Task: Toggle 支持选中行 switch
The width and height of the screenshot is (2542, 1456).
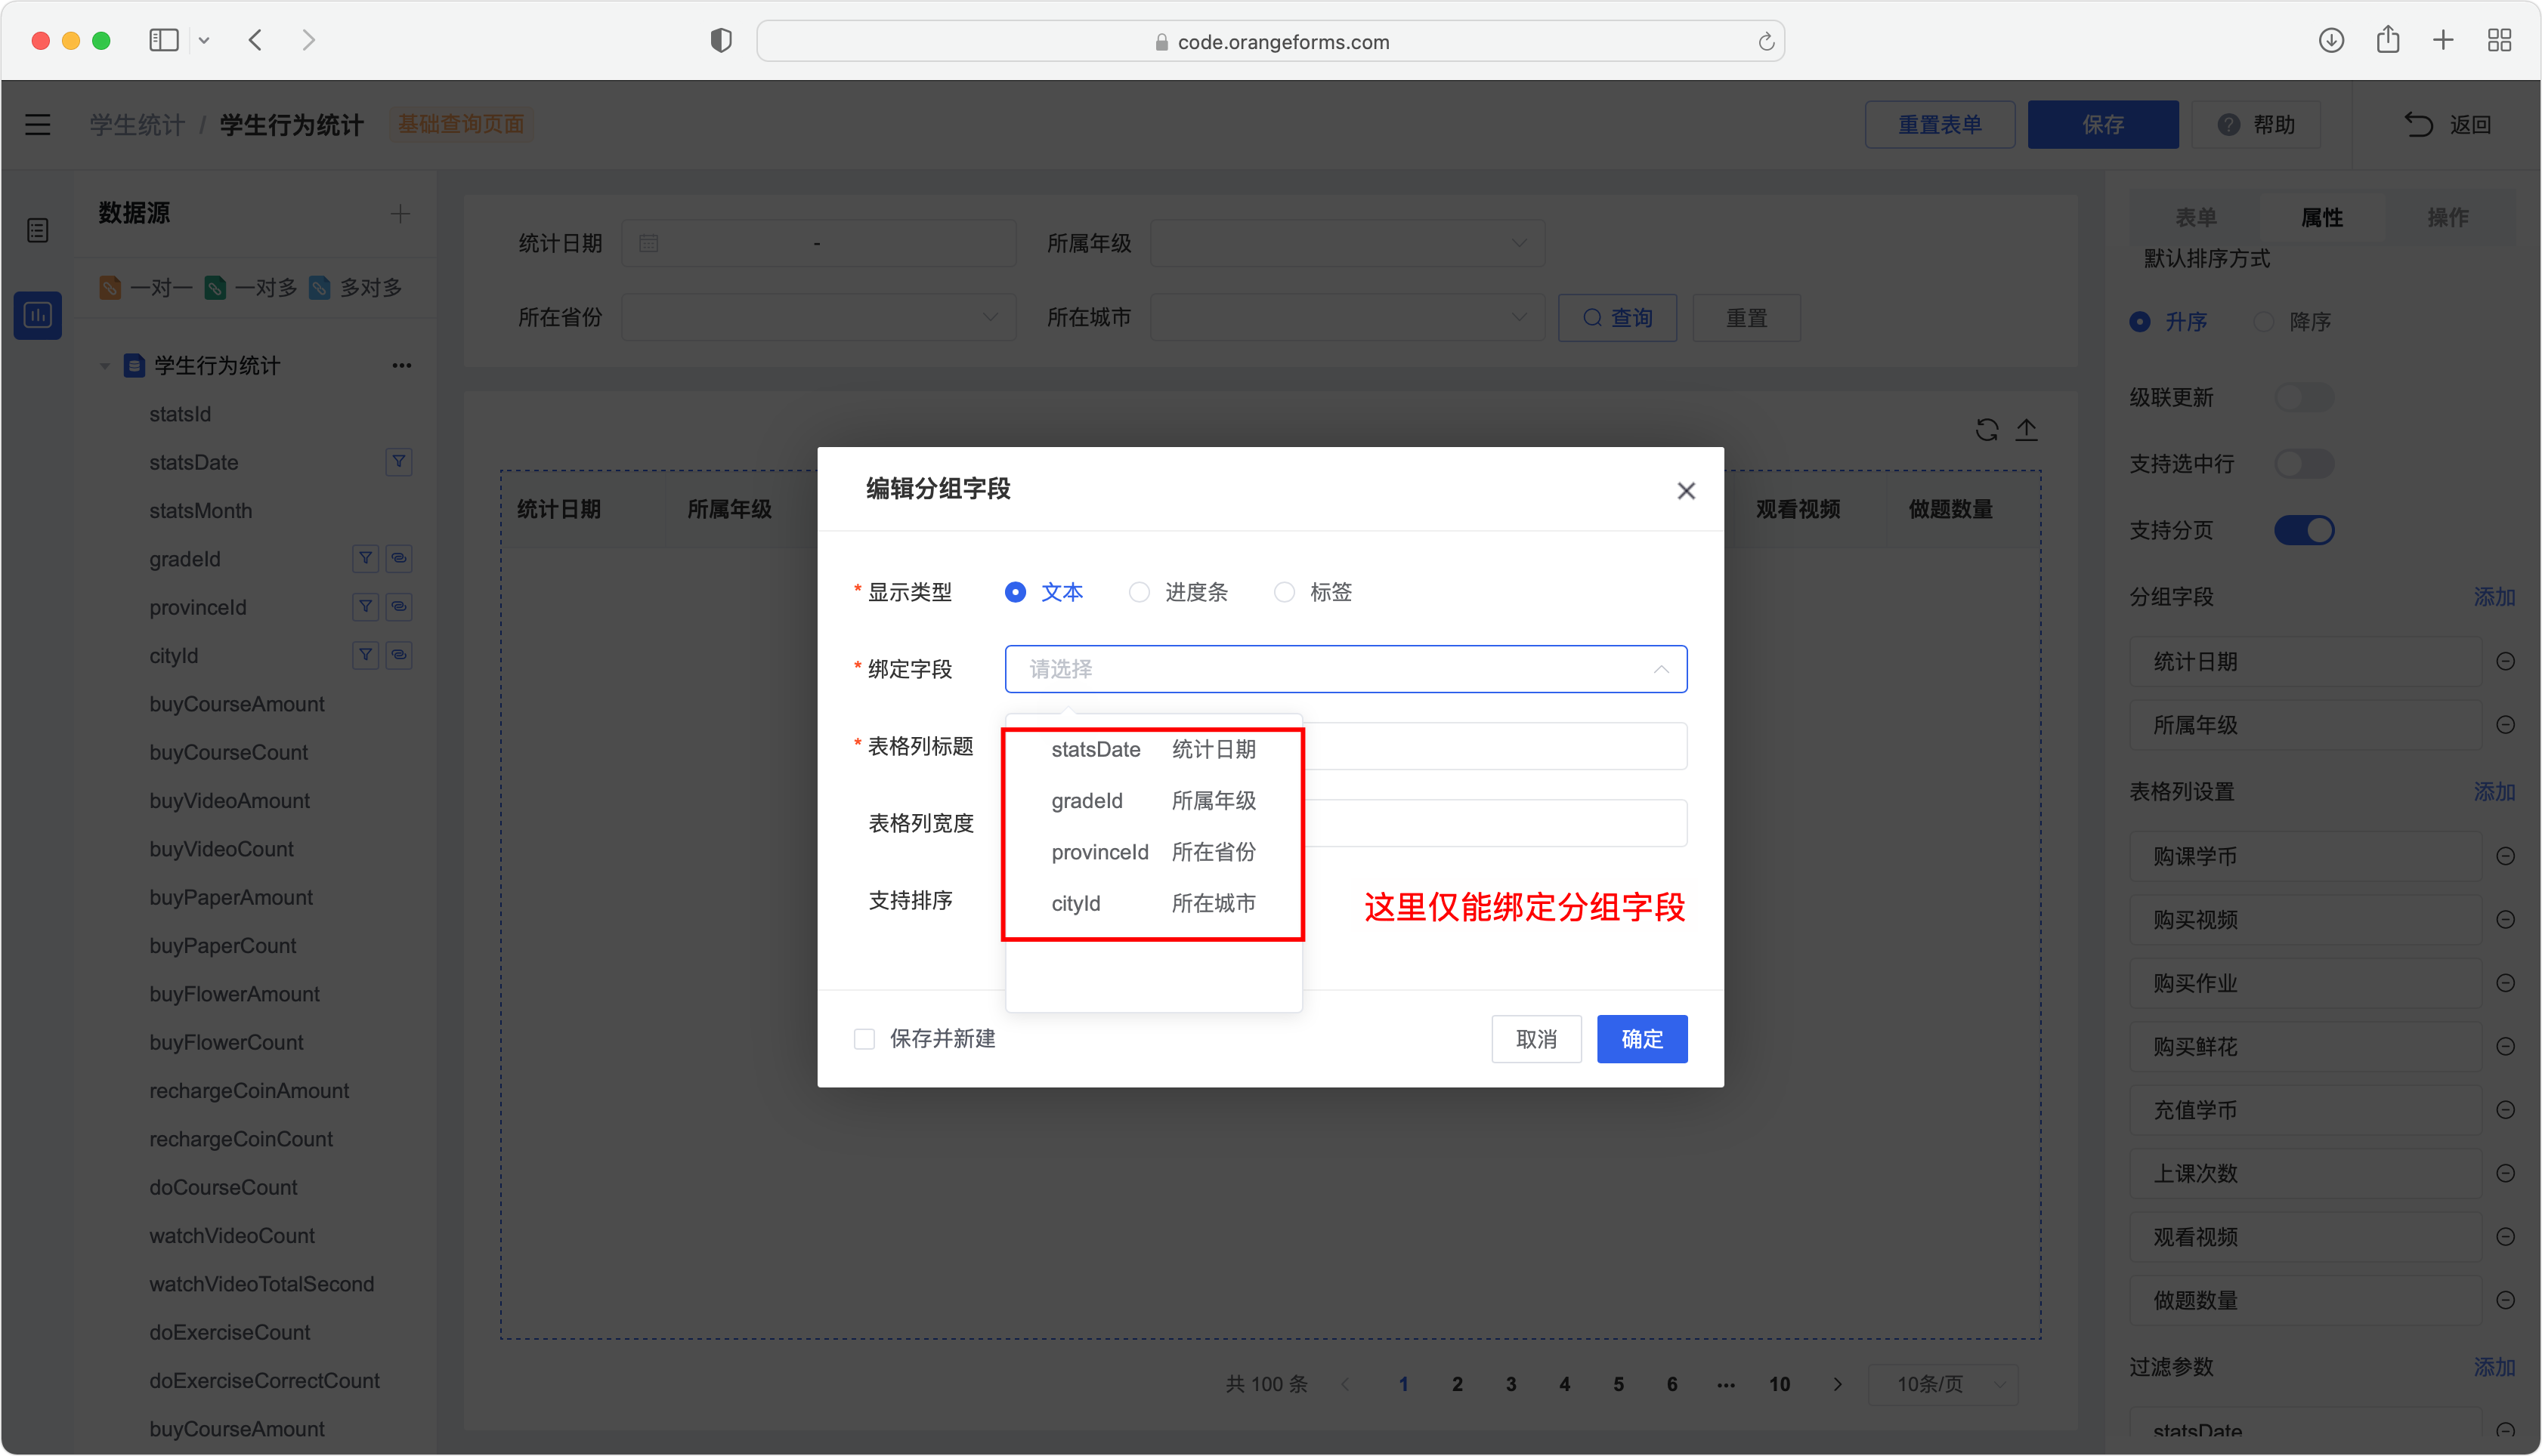Action: click(x=2303, y=464)
